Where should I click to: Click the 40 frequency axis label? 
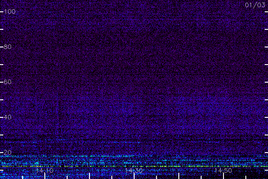pyautogui.click(x=7, y=117)
